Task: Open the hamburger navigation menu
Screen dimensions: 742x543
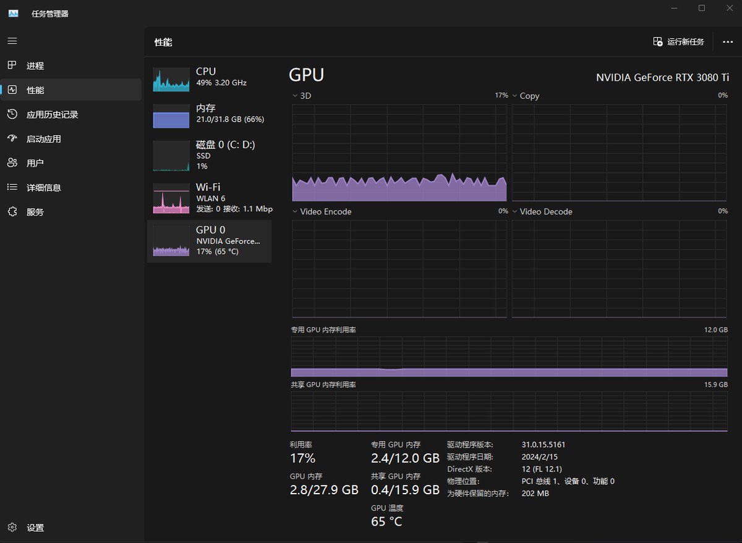Action: pos(12,41)
